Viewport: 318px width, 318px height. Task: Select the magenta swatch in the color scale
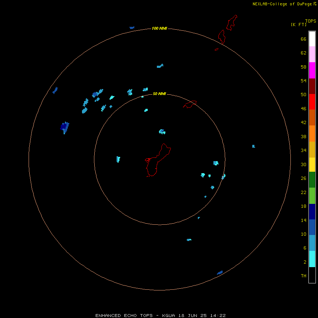(x=312, y=70)
